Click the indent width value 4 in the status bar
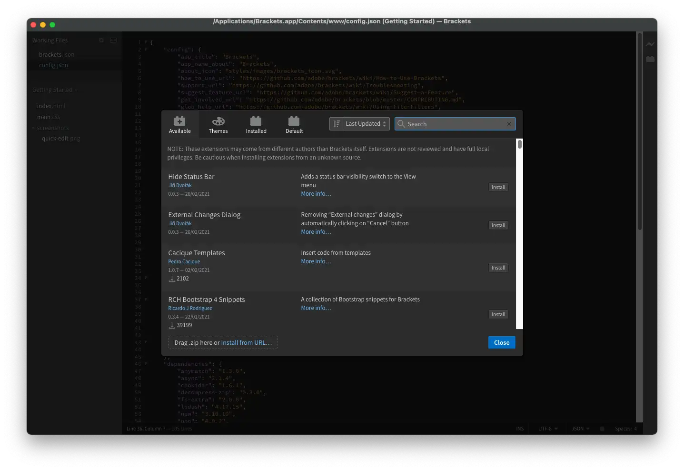Viewport: 684px width, 470px height. [x=635, y=429]
